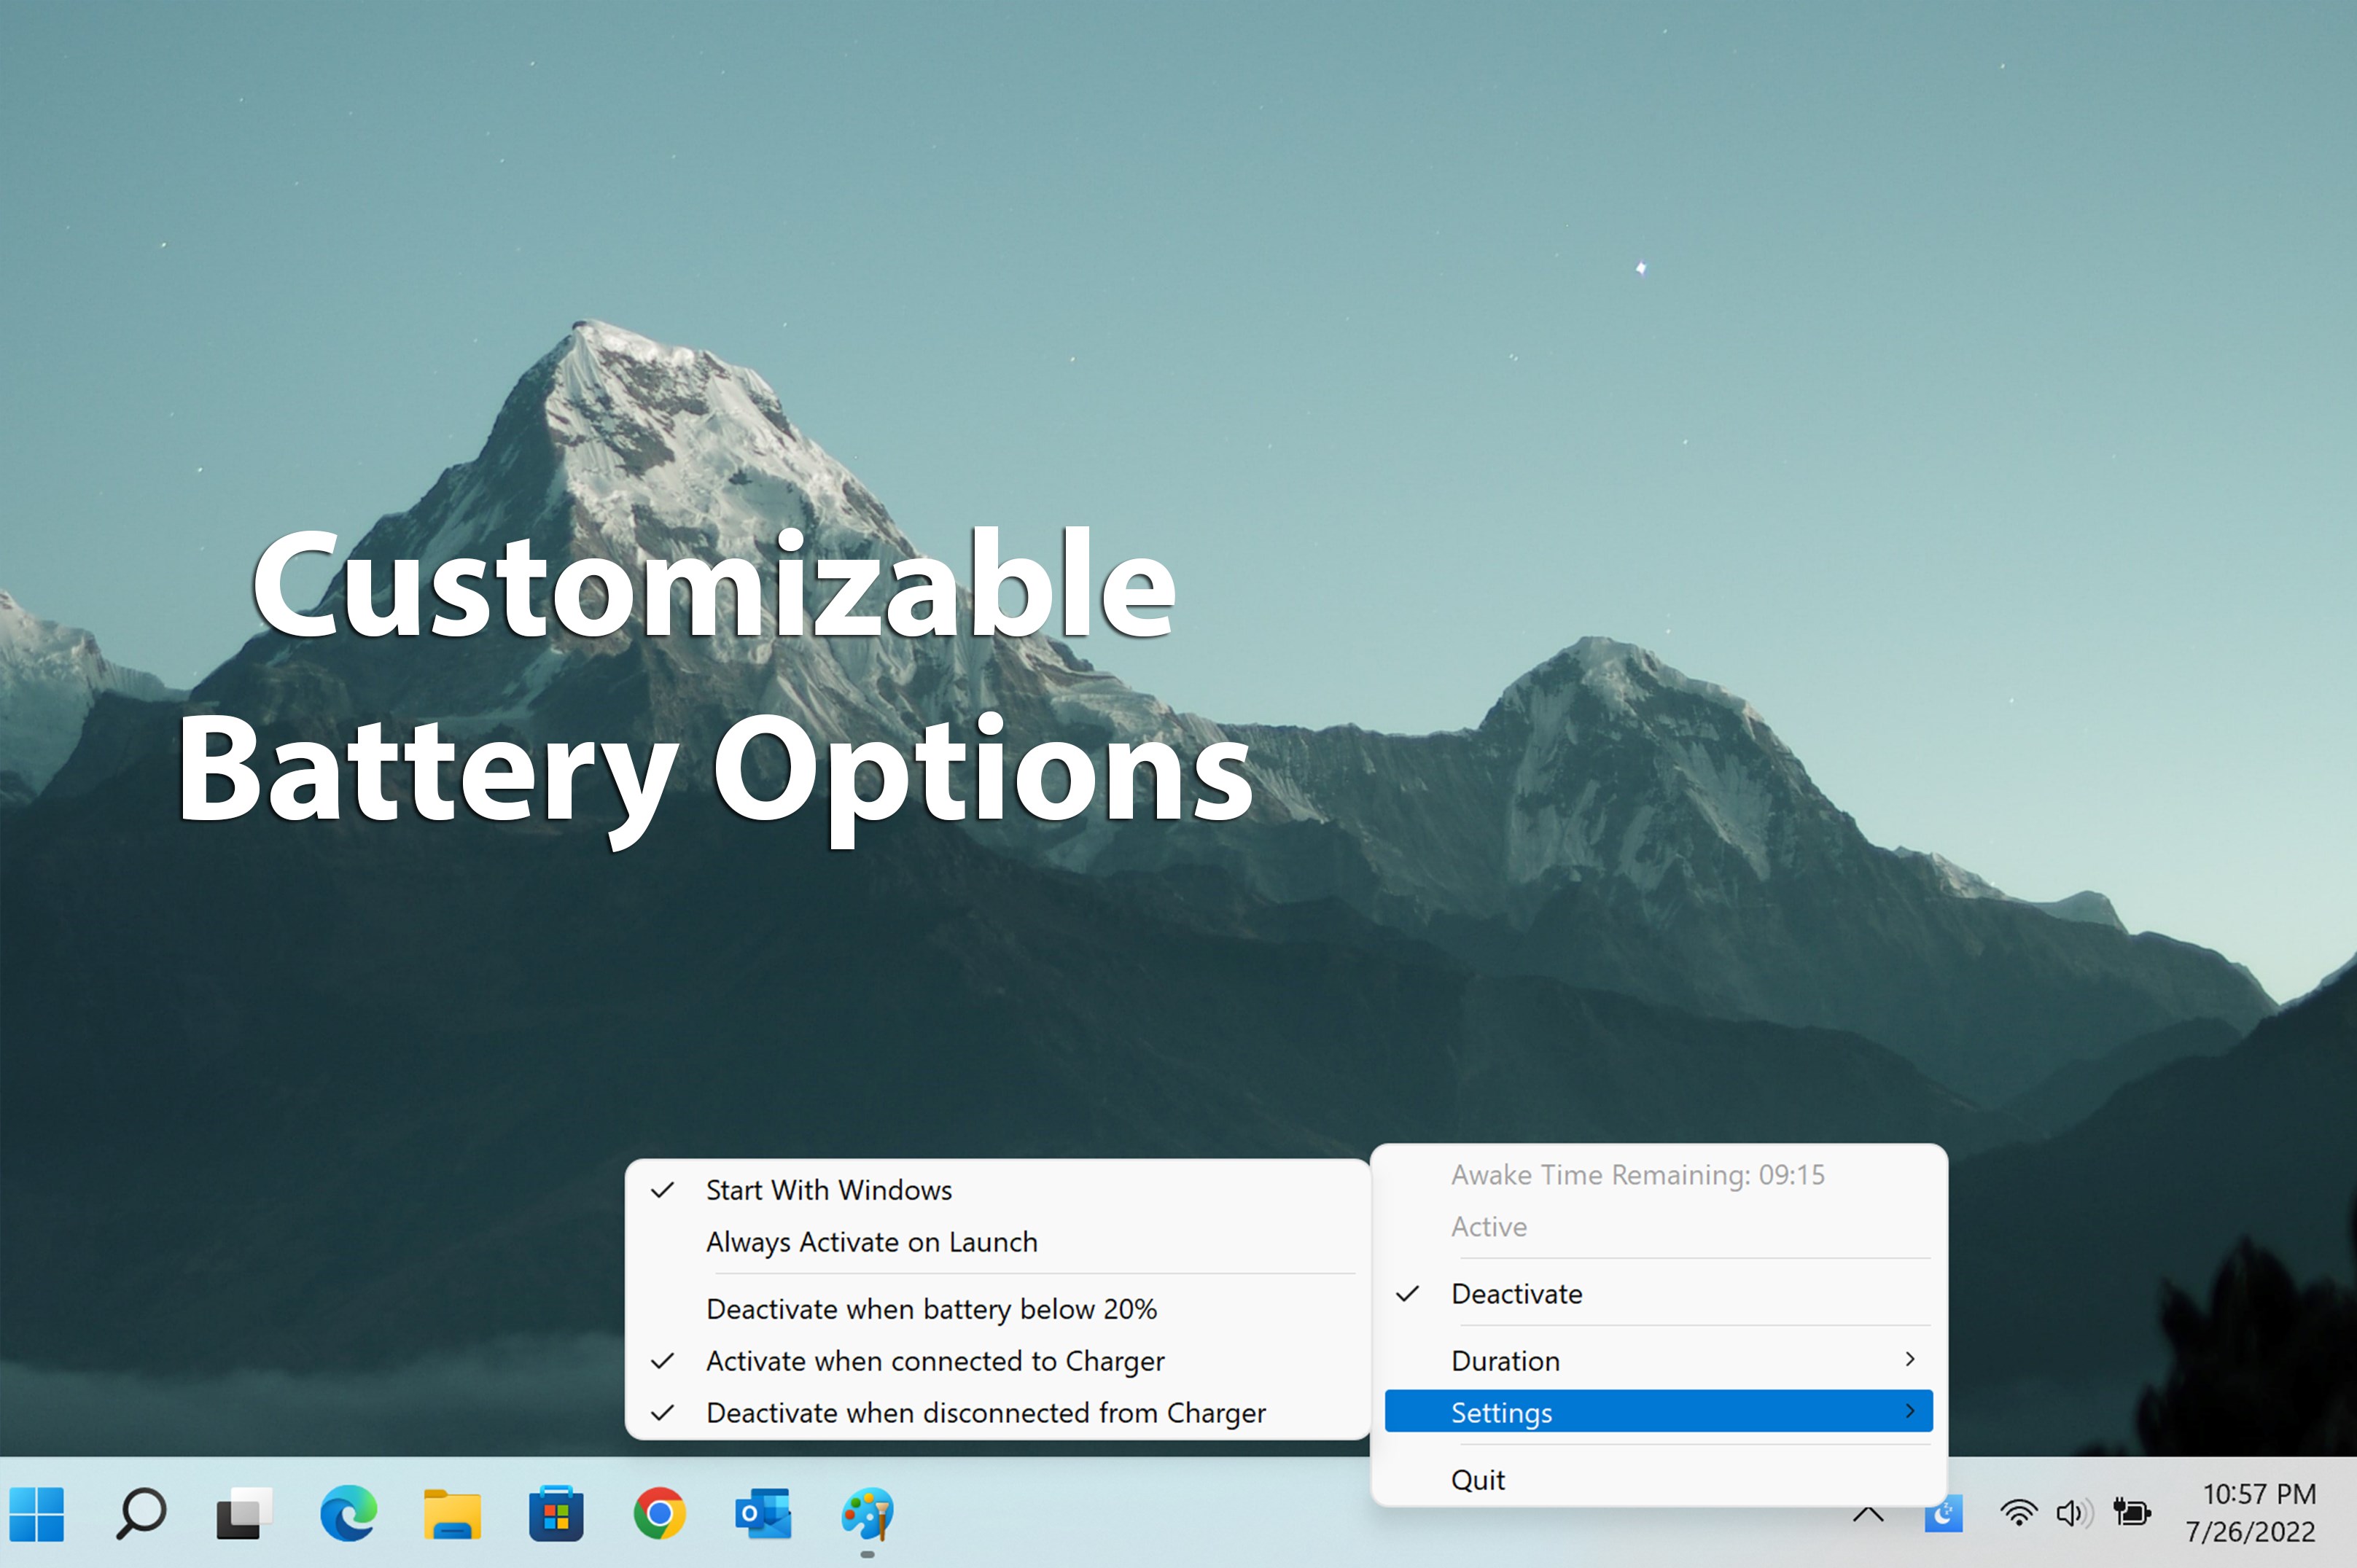The height and width of the screenshot is (1568, 2357).
Task: Open the Windows Start menu
Action: click(37, 1514)
